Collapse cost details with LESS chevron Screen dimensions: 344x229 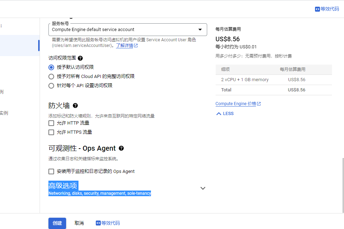[x=219, y=114]
